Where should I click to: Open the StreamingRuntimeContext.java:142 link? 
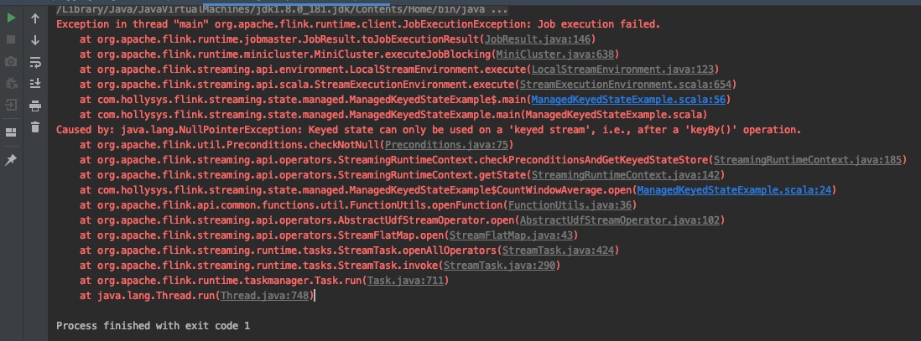pos(625,175)
